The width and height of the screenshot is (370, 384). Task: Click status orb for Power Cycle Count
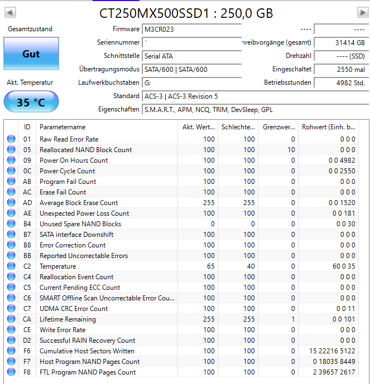tap(11, 171)
